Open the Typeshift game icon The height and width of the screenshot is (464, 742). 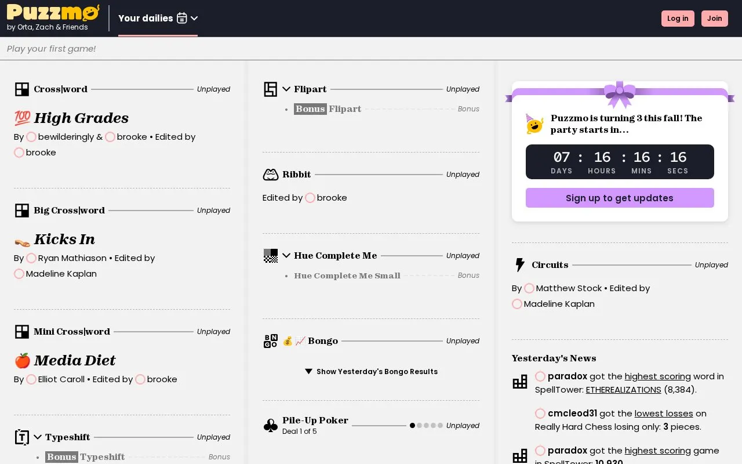[x=22, y=437]
